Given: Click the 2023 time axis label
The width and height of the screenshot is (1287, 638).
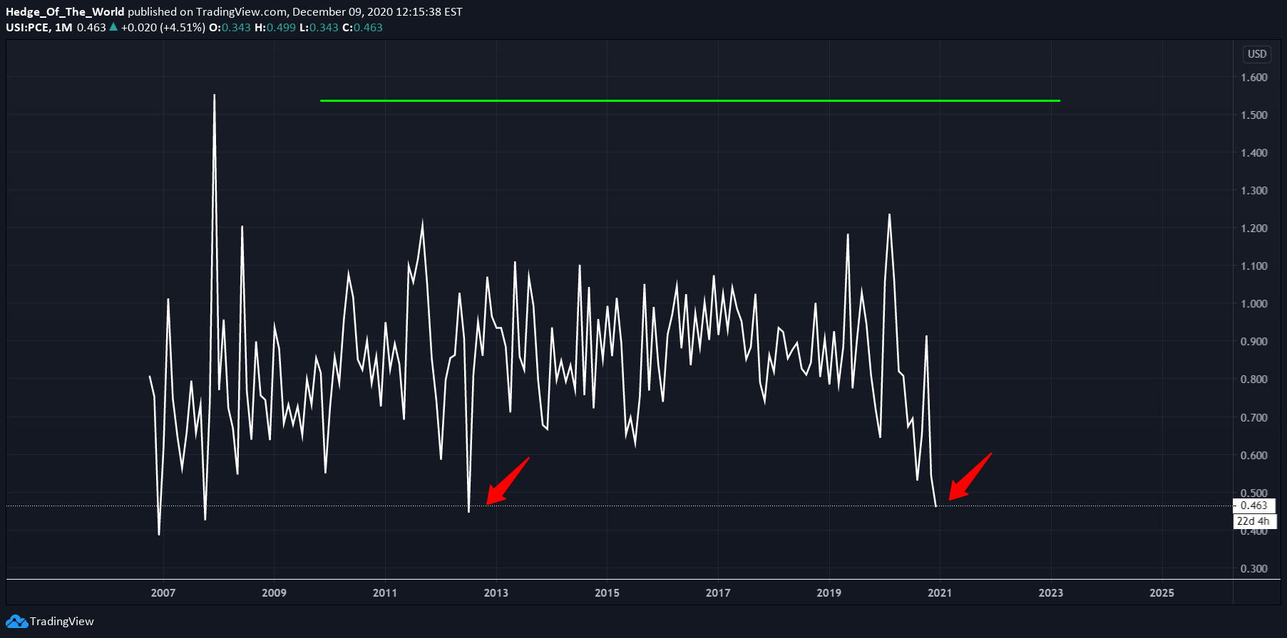Looking at the screenshot, I should point(1051,592).
